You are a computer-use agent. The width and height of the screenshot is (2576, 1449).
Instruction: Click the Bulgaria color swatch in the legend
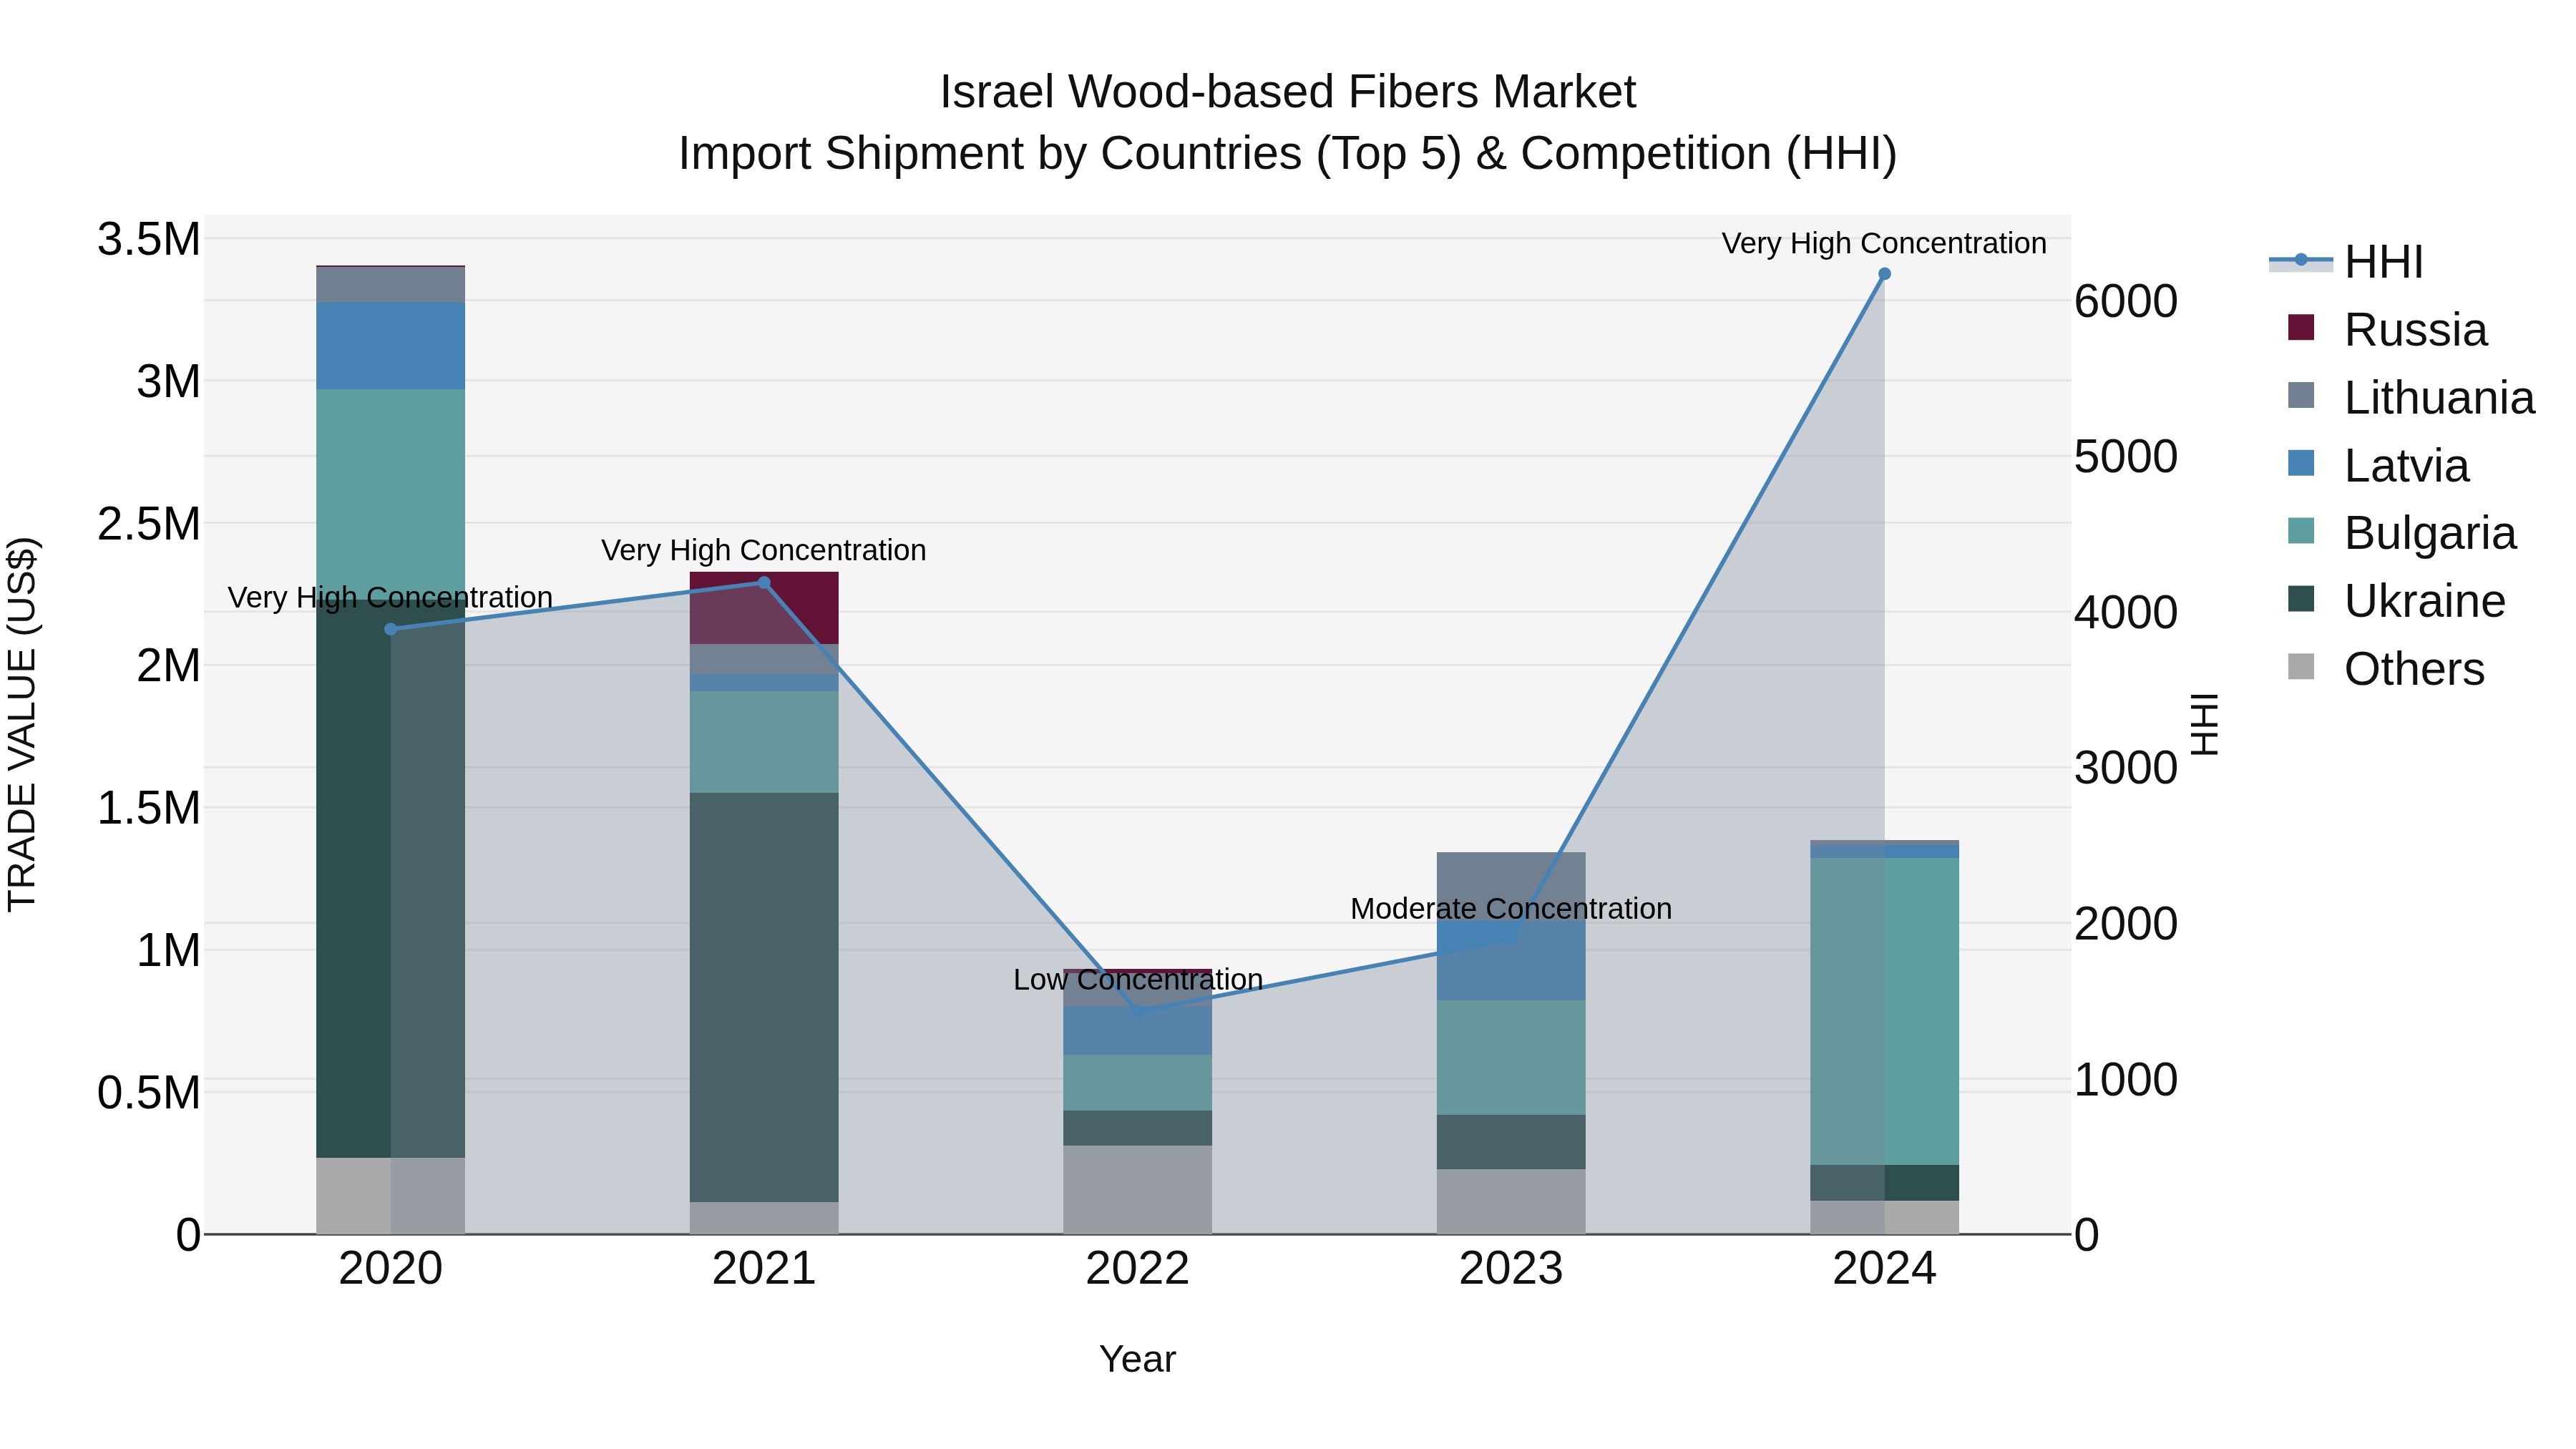[x=2301, y=531]
